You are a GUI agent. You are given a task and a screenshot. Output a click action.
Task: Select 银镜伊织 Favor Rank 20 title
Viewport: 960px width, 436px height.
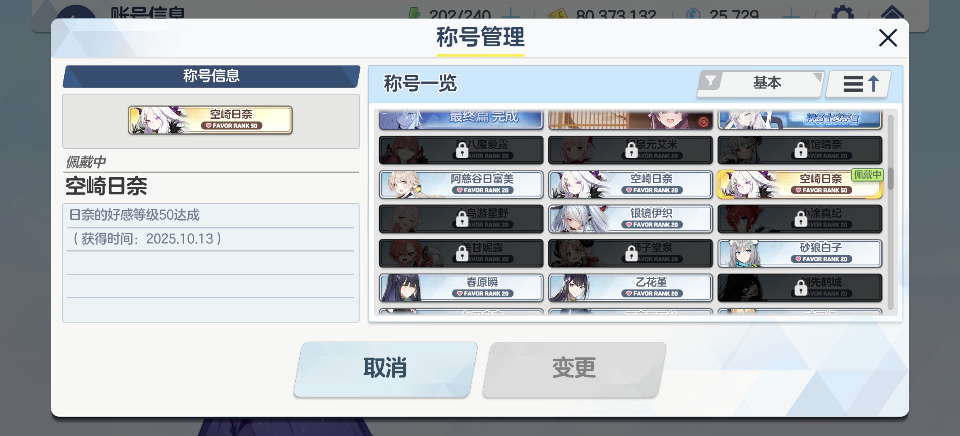click(630, 219)
